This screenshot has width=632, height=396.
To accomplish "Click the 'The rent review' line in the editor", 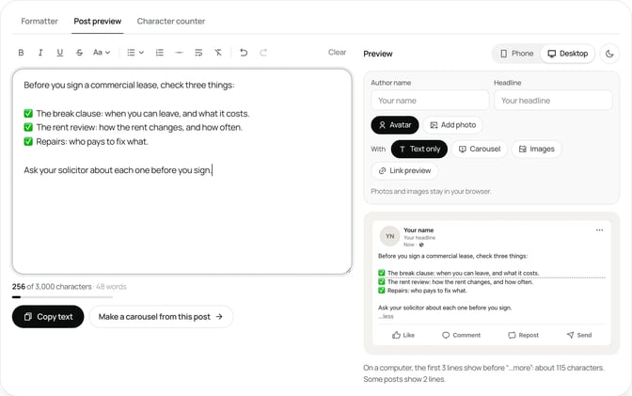I will click(133, 127).
